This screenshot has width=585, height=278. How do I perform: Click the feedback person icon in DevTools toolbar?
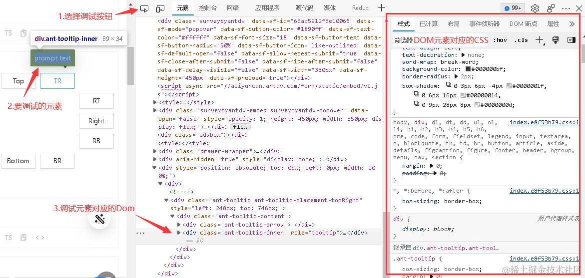point(551,8)
